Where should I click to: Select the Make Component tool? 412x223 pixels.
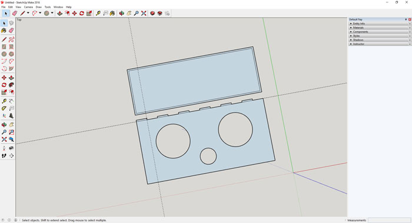coord(11,24)
